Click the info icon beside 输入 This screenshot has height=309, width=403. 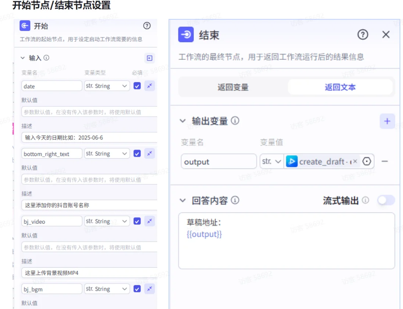point(46,58)
